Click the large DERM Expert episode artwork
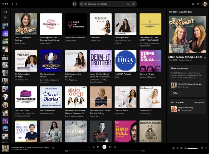The height and width of the screenshot is (154, 209). coord(187,34)
